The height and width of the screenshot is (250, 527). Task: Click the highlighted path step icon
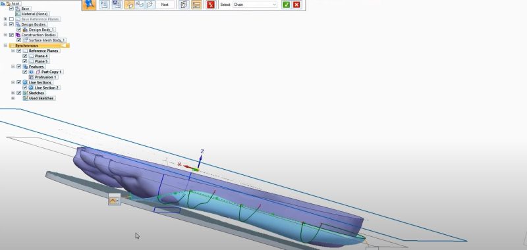[x=130, y=5]
